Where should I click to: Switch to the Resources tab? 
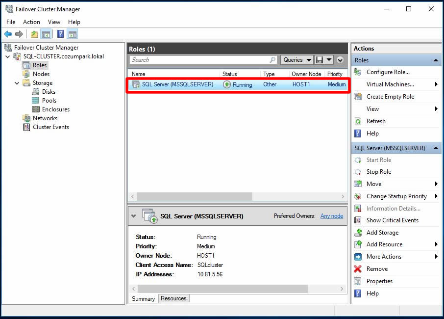[x=173, y=298]
